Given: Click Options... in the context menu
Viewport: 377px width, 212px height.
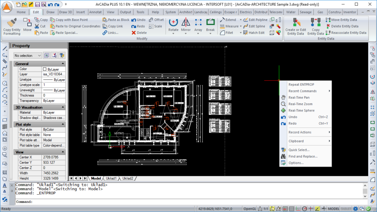Looking at the screenshot, I should coord(296,163).
